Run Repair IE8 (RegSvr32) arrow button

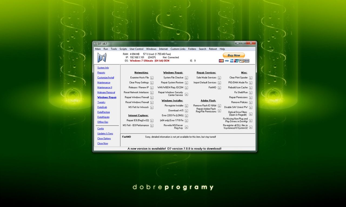click(152, 121)
